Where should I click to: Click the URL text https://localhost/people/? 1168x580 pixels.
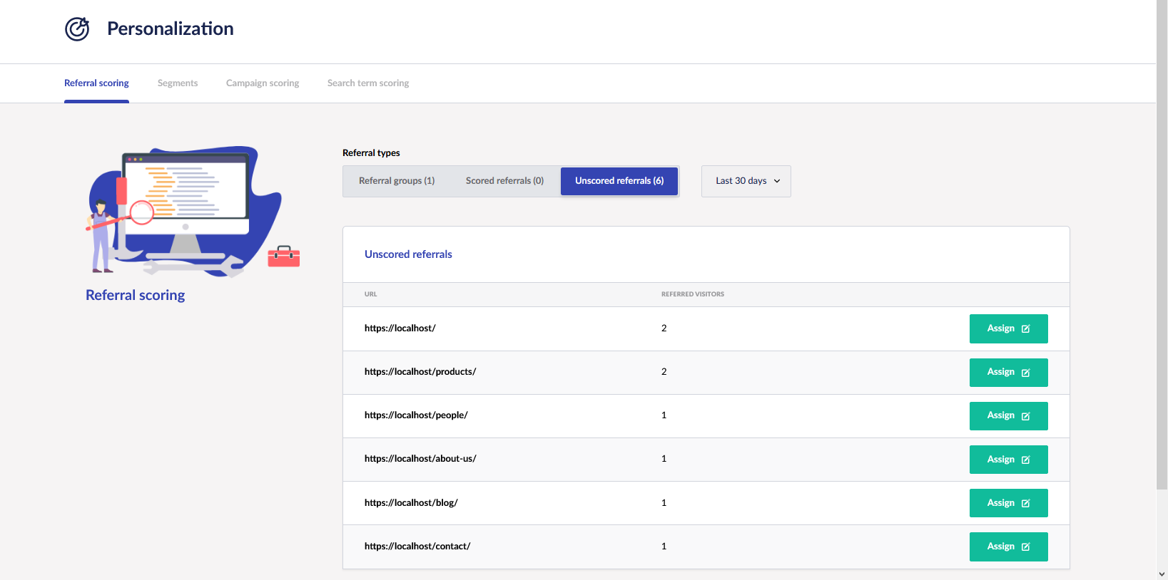(x=416, y=415)
